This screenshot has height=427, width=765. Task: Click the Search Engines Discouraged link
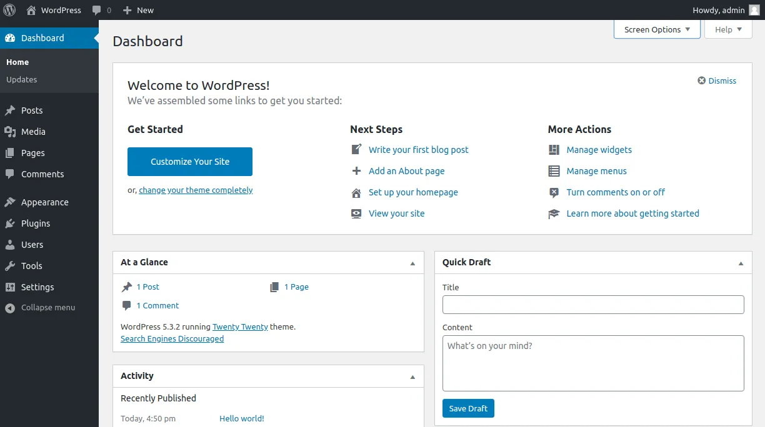pyautogui.click(x=172, y=339)
